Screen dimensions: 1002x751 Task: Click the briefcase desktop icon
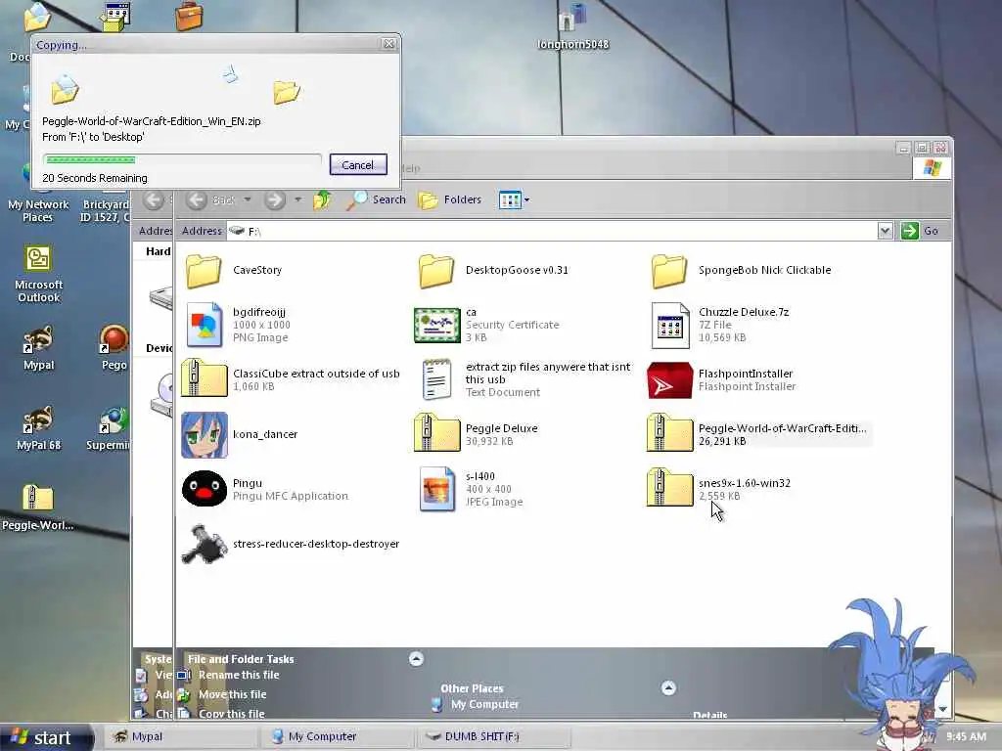pos(189,18)
